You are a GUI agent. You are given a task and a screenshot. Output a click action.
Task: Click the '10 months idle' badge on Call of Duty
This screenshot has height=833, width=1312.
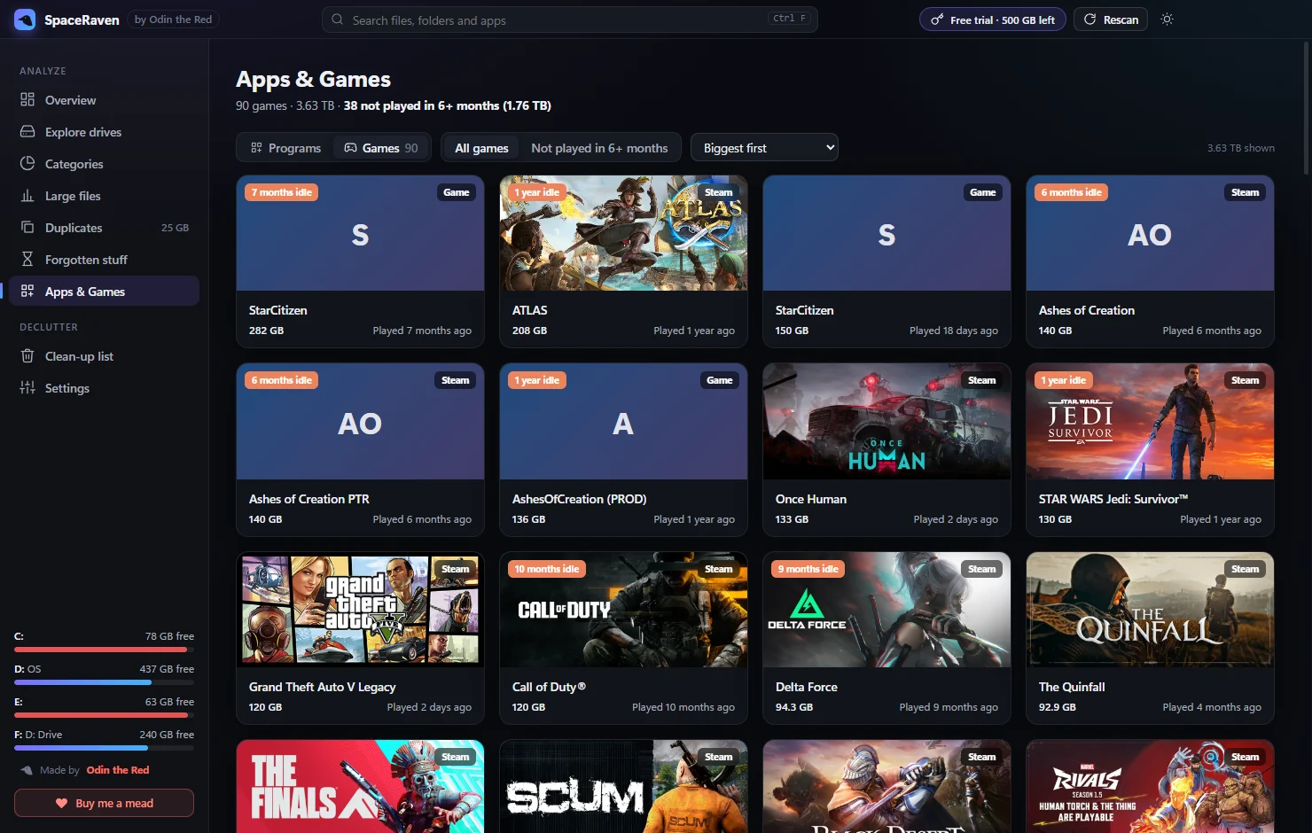click(x=546, y=569)
